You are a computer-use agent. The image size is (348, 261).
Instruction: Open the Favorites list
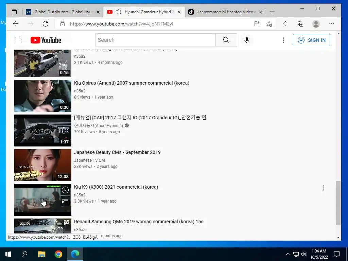(285, 24)
